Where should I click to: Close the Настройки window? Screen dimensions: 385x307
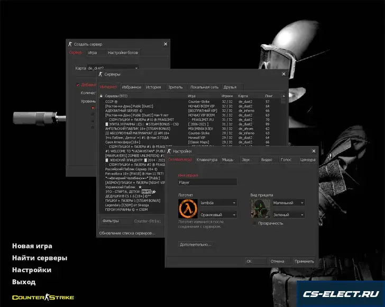(314, 151)
